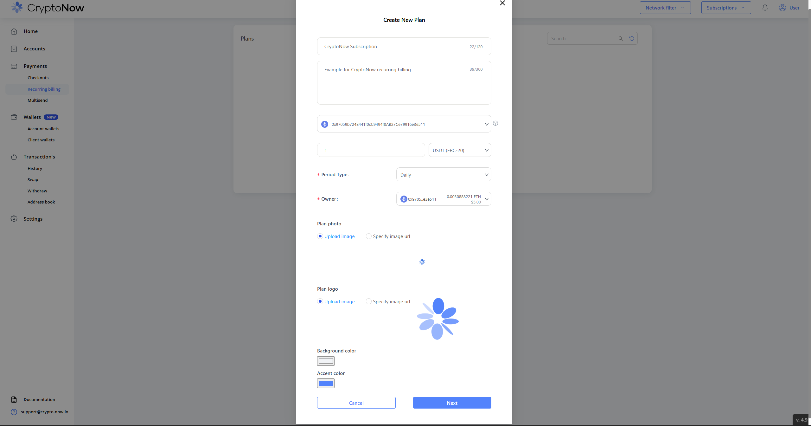
Task: Open the Settings gear icon
Action: pyautogui.click(x=14, y=219)
